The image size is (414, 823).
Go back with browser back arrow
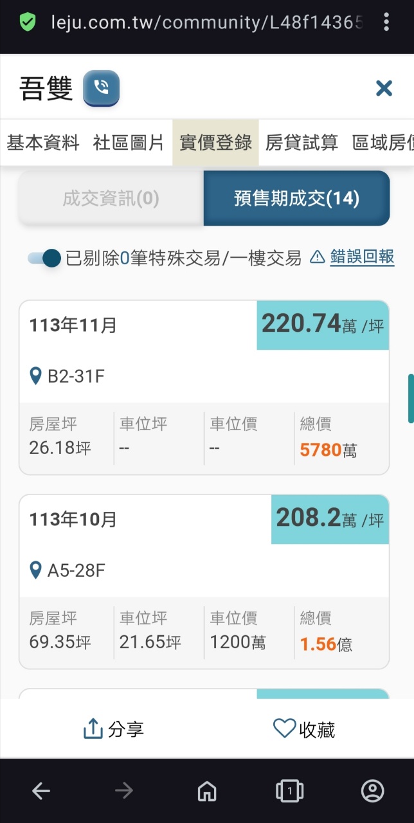(x=41, y=791)
